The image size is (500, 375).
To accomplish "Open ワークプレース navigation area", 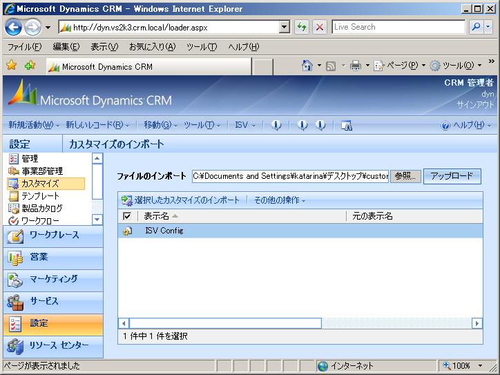I will coord(53,236).
